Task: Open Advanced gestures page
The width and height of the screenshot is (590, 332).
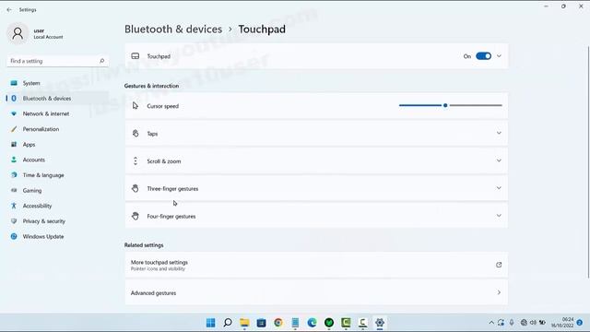Action: point(316,292)
